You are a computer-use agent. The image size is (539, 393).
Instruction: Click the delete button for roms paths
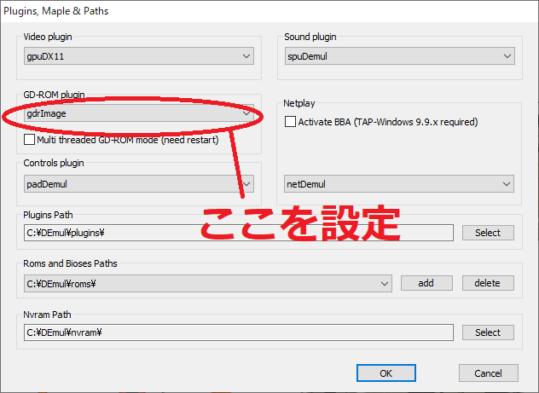coord(488,283)
